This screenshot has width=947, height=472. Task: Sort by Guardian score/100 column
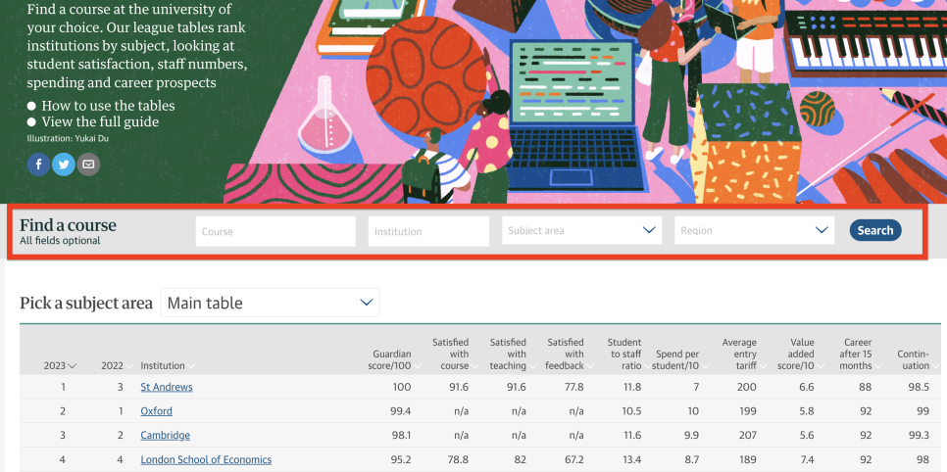(394, 359)
